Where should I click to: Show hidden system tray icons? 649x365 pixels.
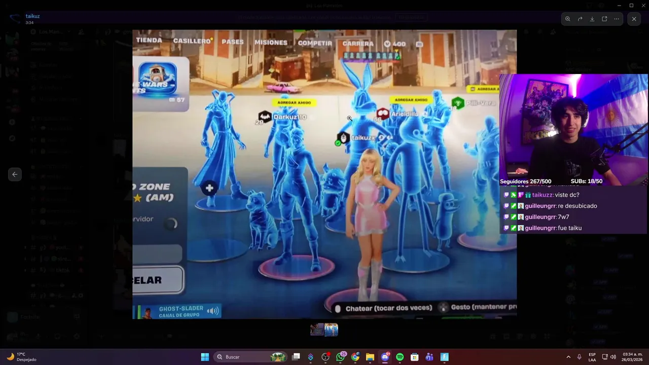point(568,357)
